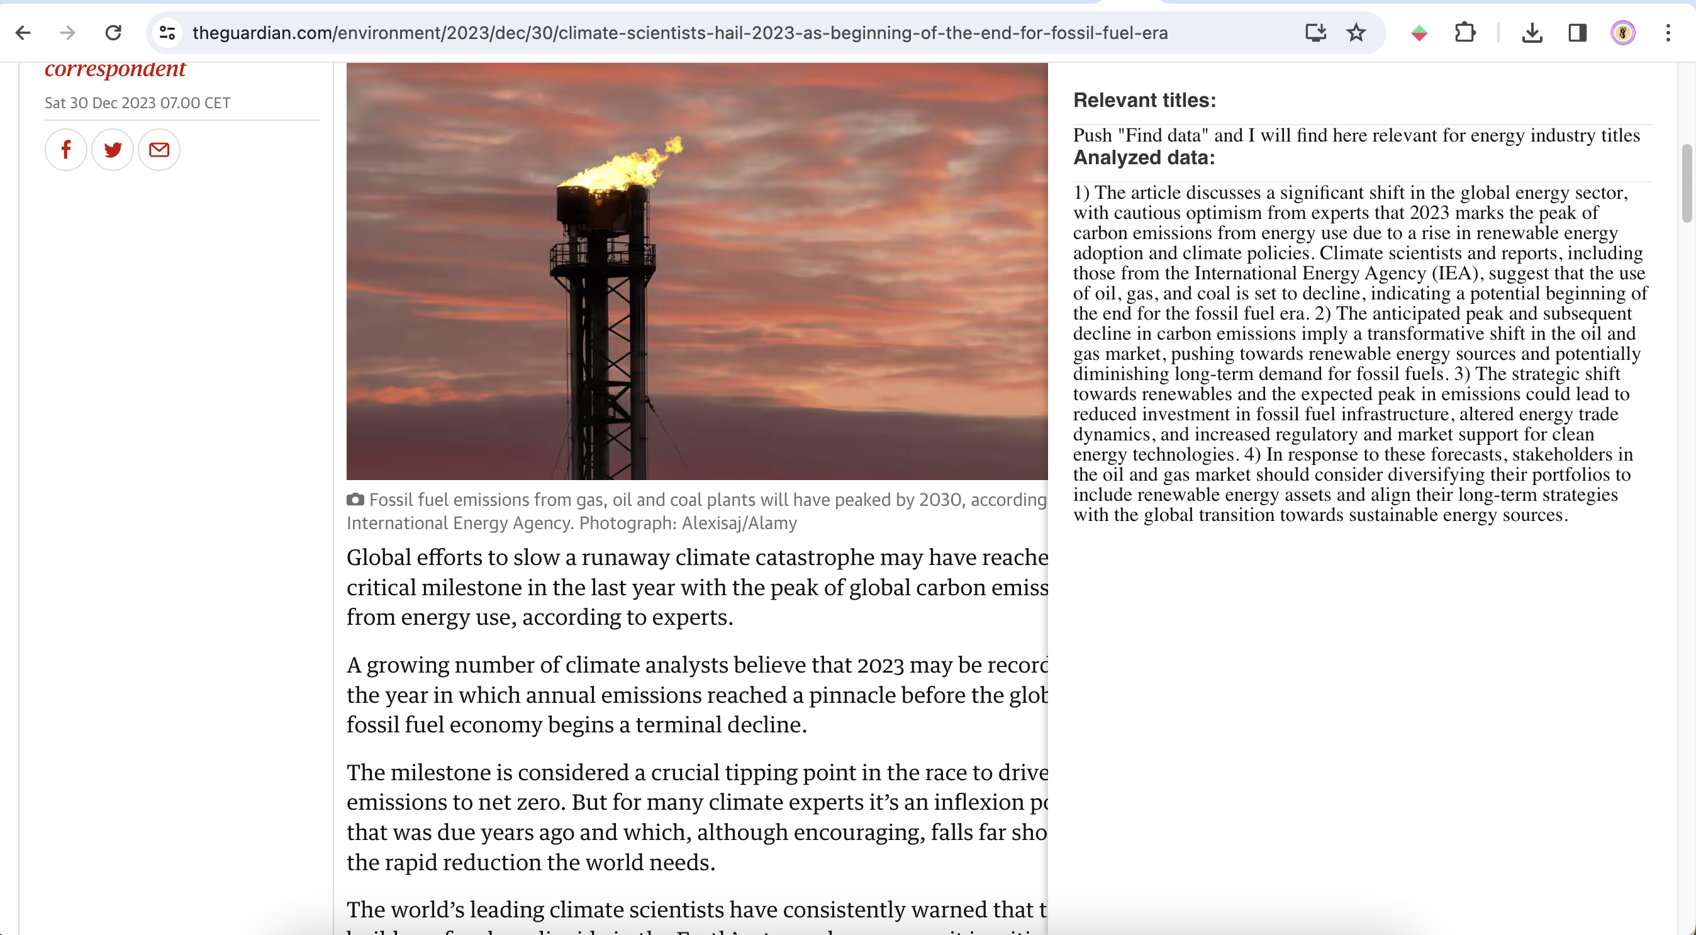Share article on Twitter
Screen dimensions: 1696x935
pyautogui.click(x=113, y=150)
